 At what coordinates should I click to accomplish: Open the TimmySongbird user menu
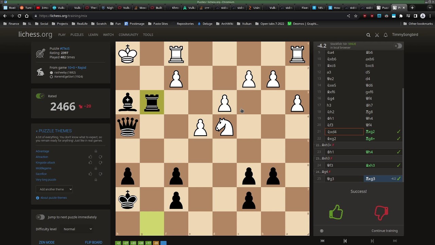[x=405, y=35]
